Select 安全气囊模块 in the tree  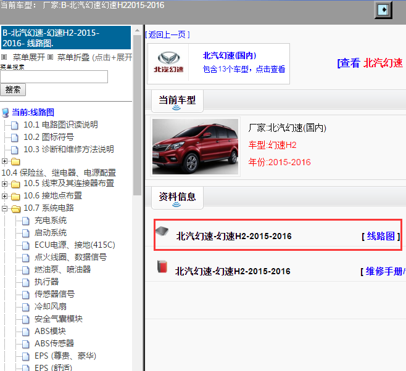point(59,319)
